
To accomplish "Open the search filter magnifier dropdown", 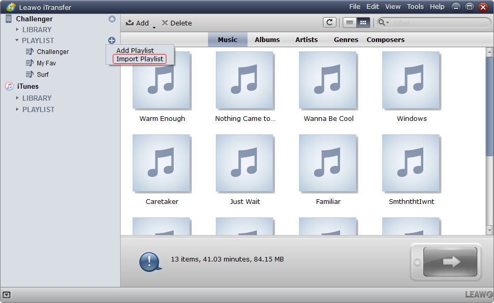I will 383,23.
